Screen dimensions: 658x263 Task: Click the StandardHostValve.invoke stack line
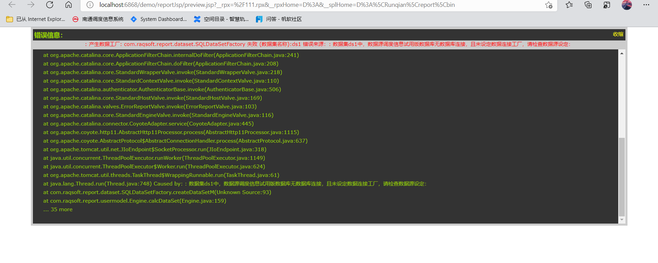(x=153, y=98)
